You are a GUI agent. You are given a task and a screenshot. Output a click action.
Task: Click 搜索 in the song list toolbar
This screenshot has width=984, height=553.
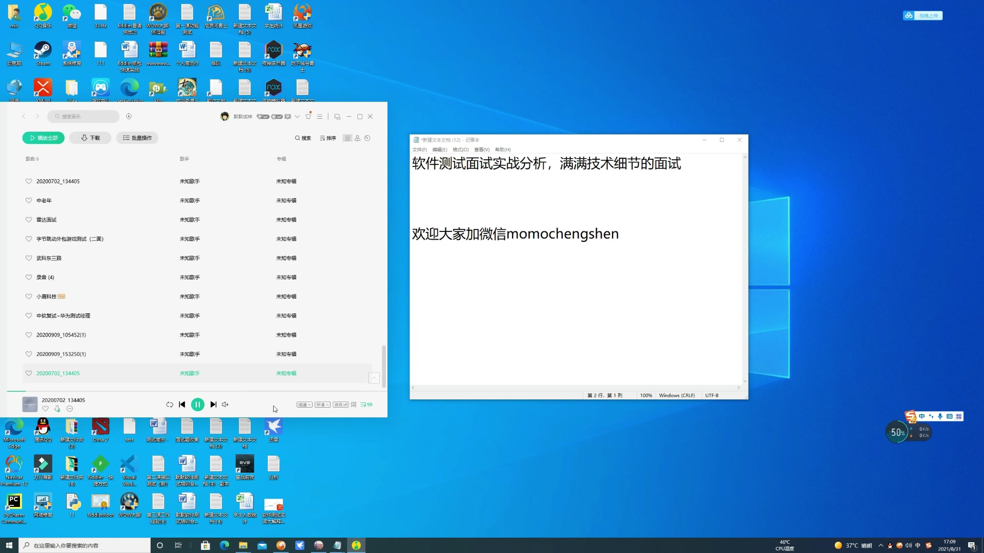(x=303, y=138)
